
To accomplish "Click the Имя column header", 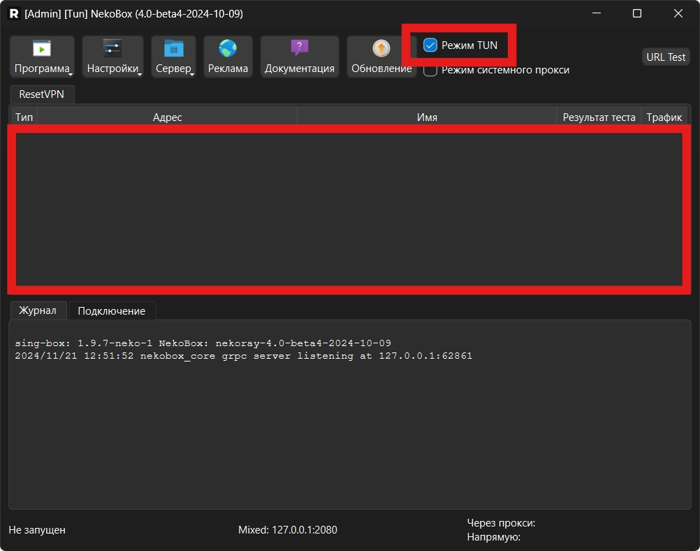I will [426, 117].
